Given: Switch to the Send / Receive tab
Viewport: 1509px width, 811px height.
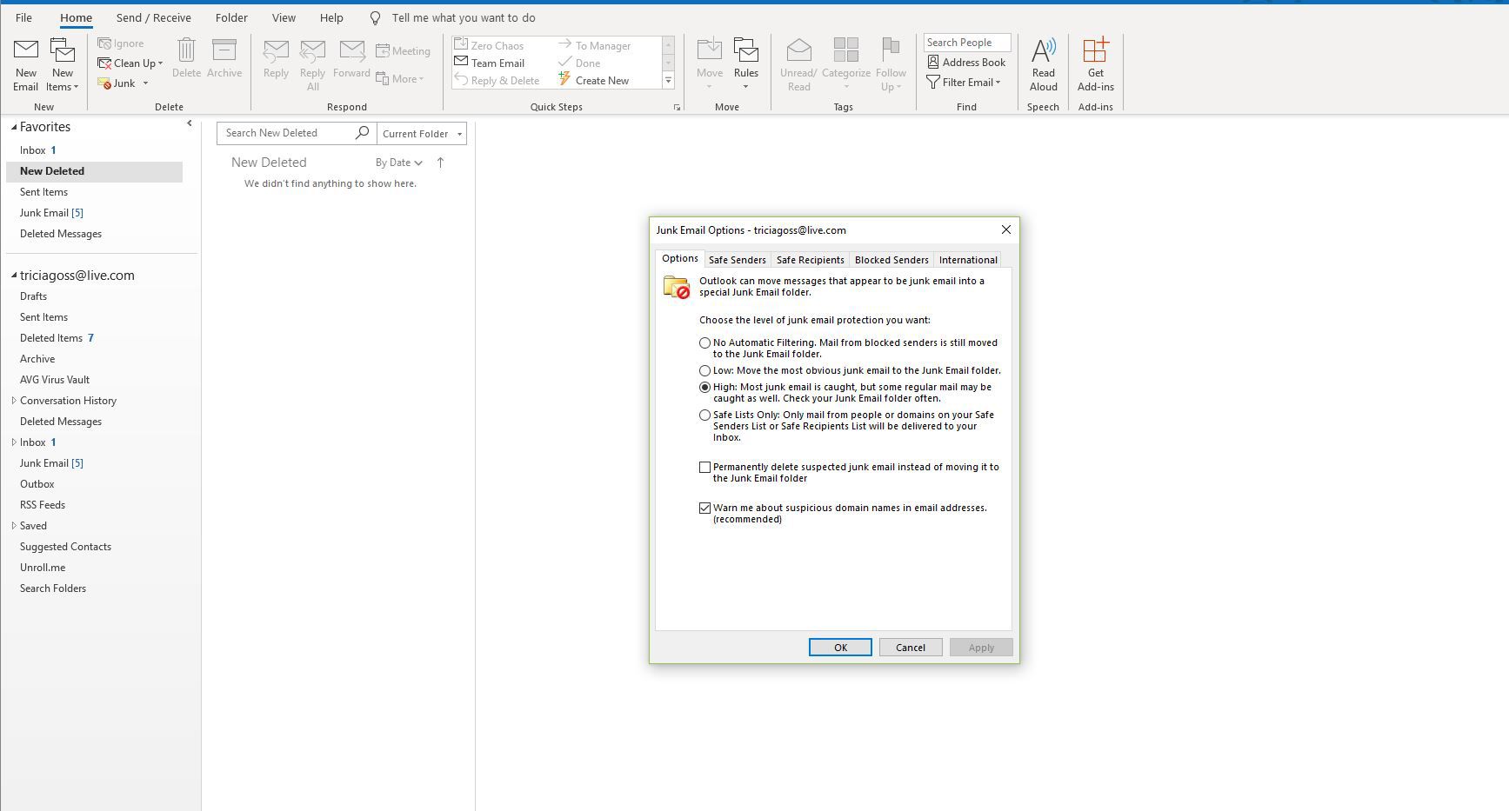Looking at the screenshot, I should (x=153, y=17).
